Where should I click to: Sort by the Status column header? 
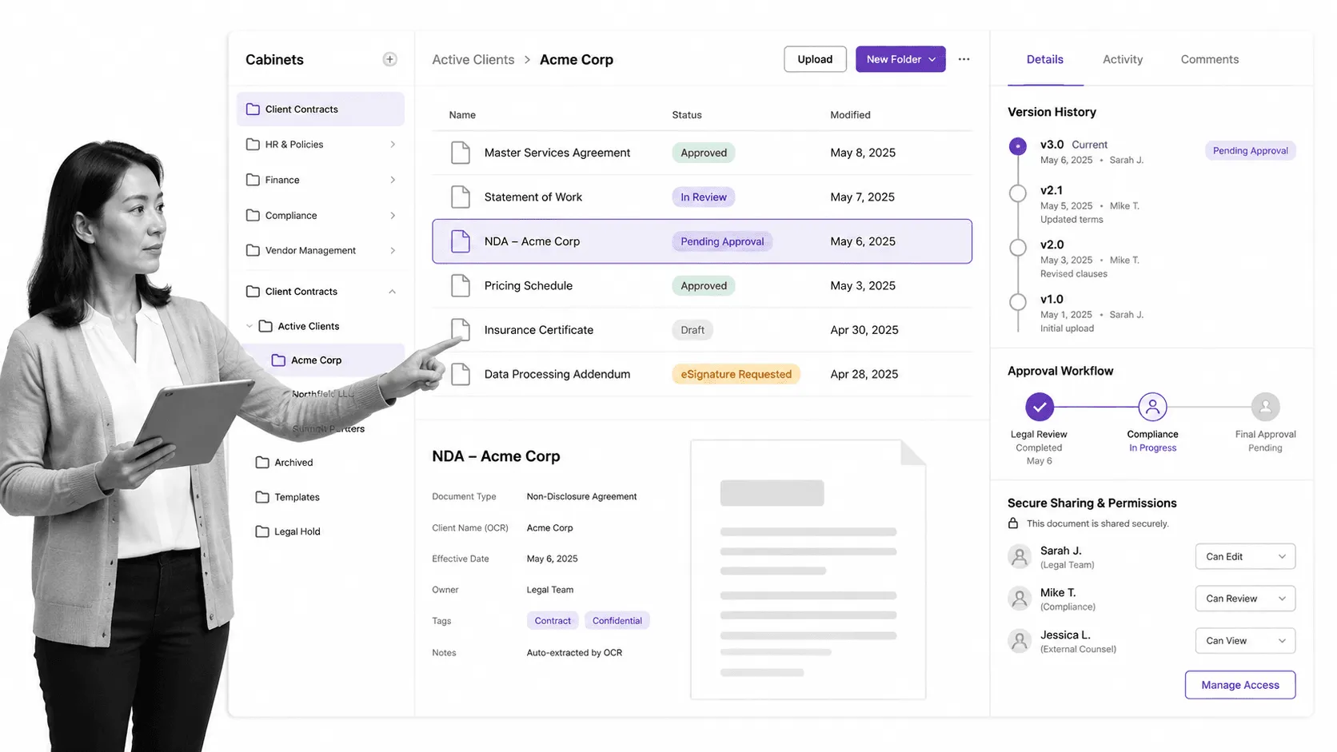pyautogui.click(x=687, y=115)
